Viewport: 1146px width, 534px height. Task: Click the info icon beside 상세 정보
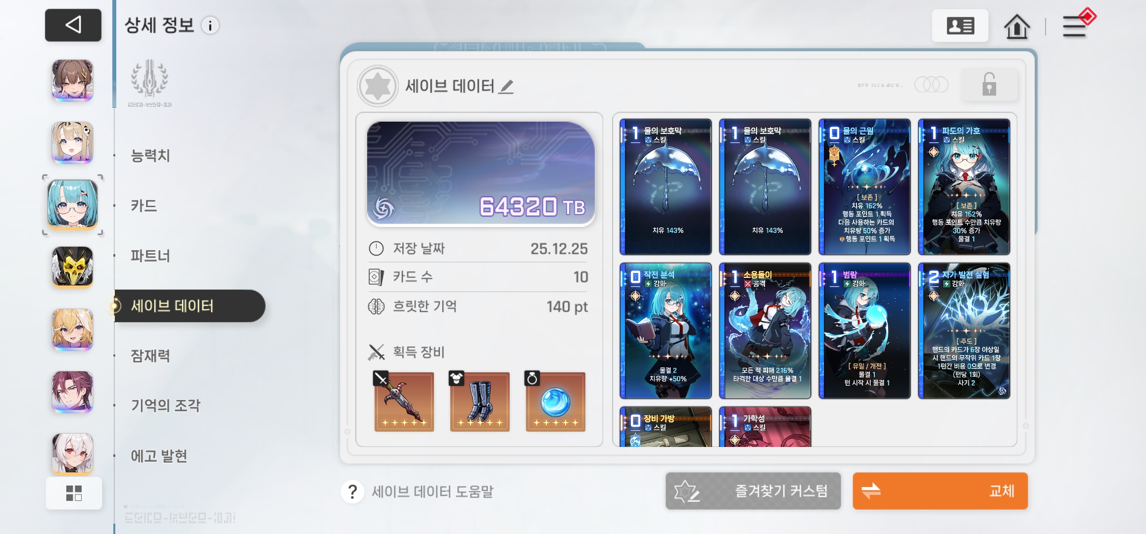coord(210,25)
